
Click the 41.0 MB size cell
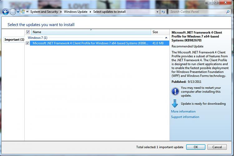click(158, 43)
